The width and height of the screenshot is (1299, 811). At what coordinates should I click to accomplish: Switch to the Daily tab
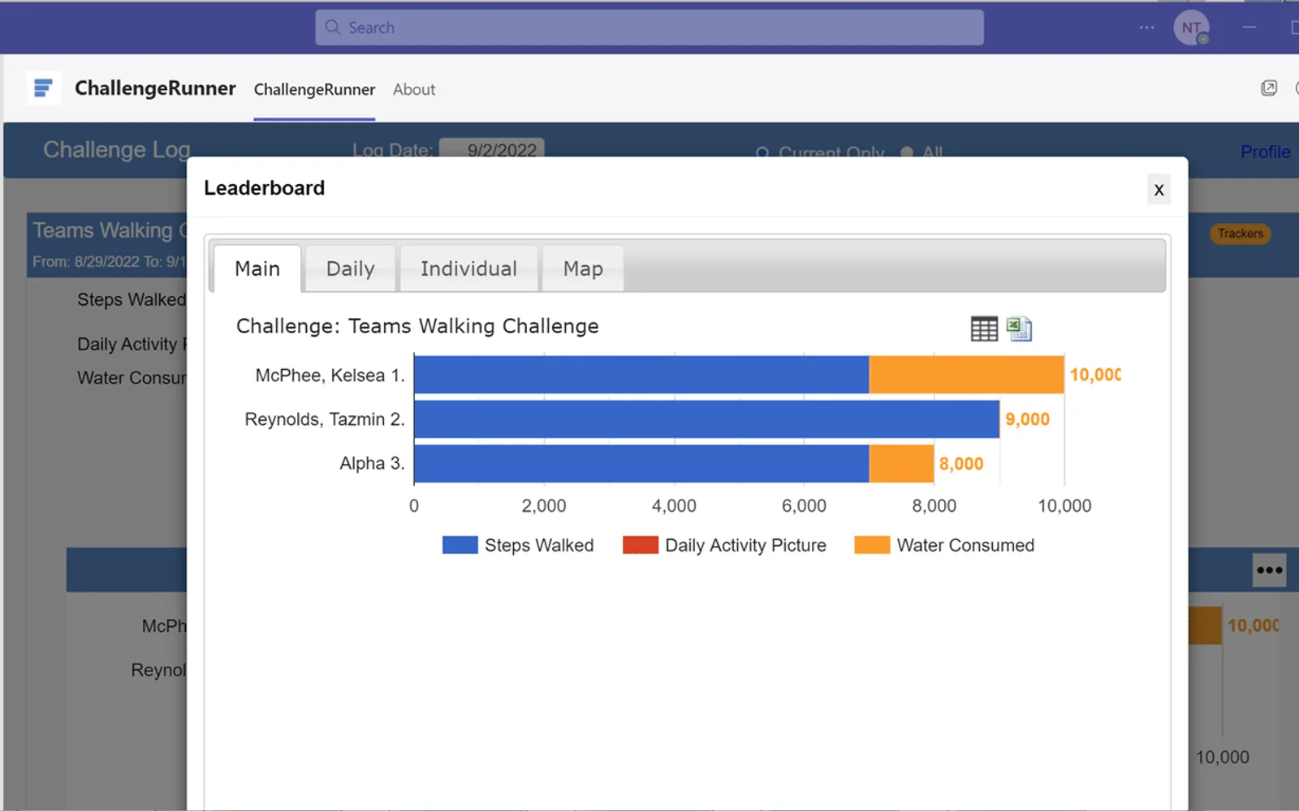coord(351,268)
